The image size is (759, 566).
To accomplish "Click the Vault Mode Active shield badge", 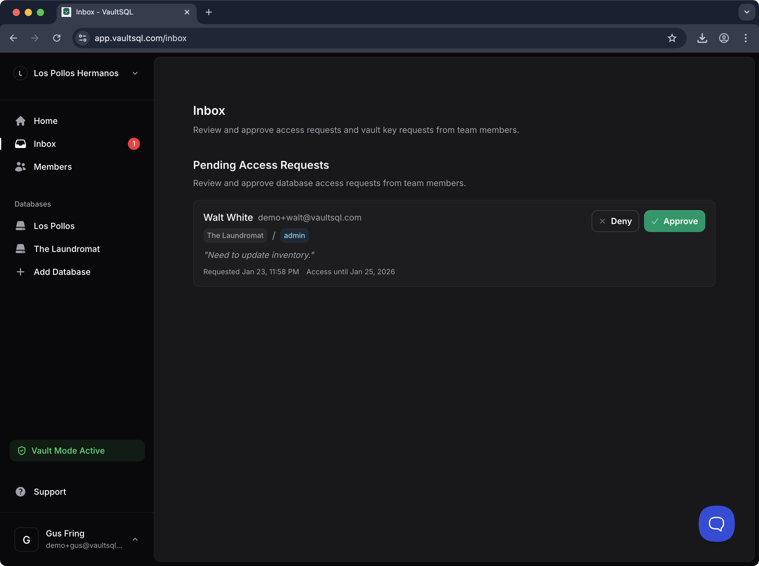I will (77, 451).
